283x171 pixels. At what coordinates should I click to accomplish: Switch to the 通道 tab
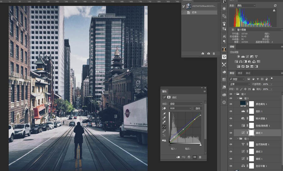point(240,73)
